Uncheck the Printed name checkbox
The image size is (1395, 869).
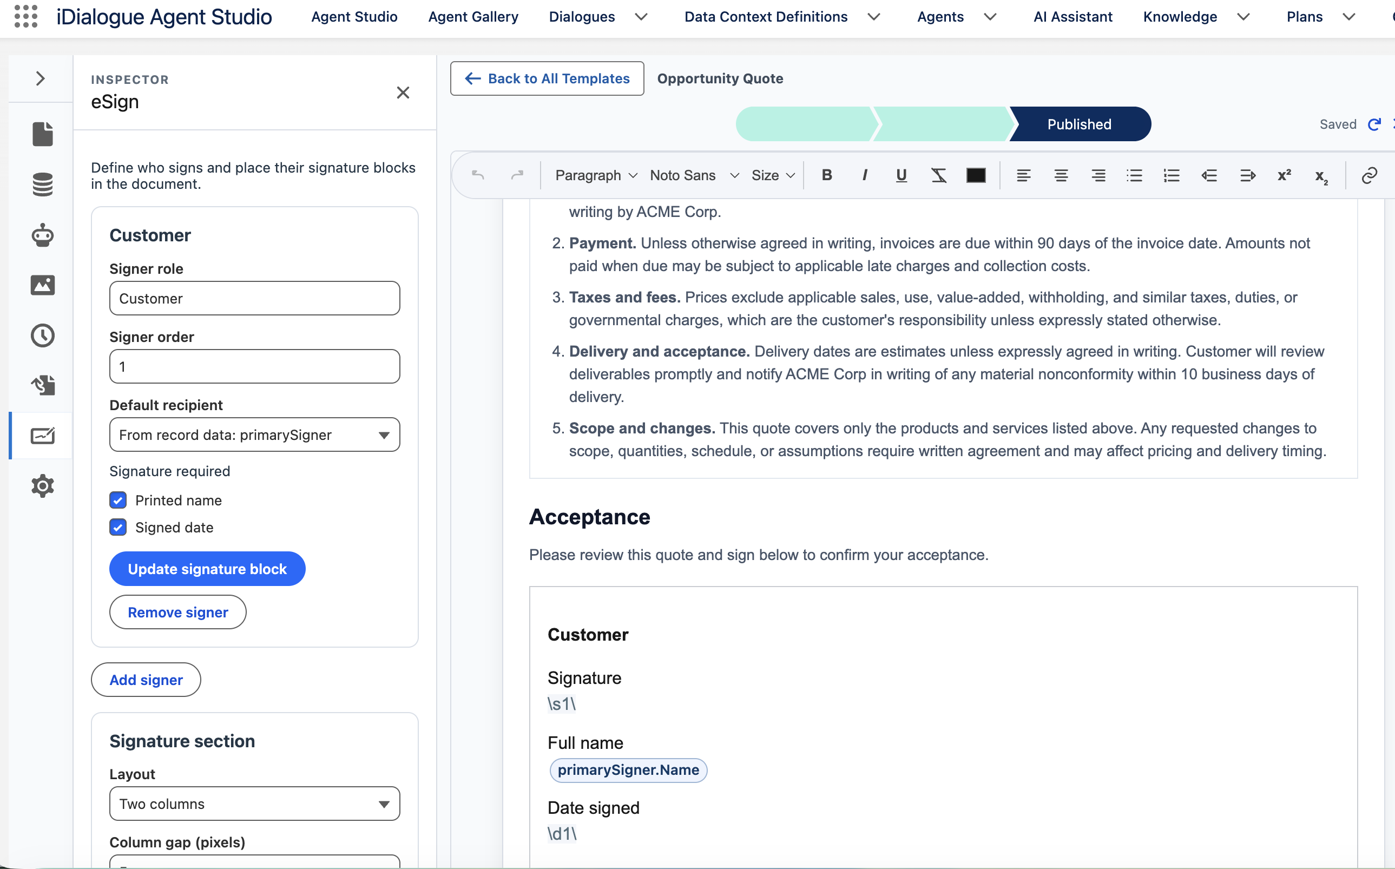click(118, 500)
